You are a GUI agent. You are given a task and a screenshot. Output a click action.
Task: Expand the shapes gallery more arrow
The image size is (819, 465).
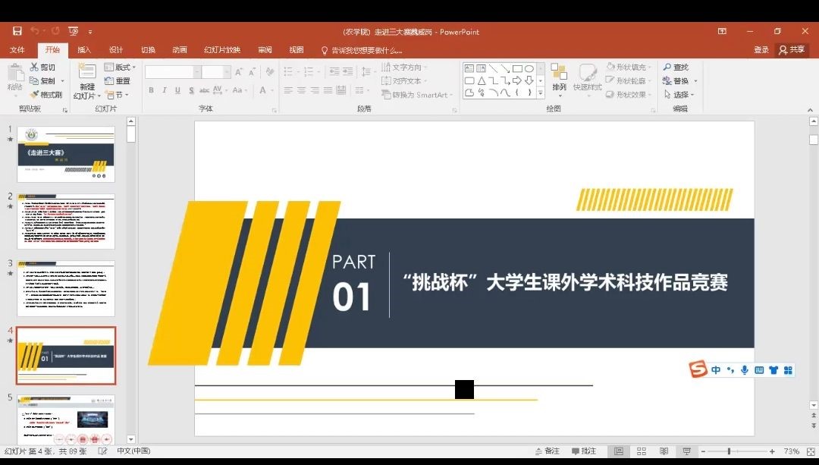[x=541, y=93]
